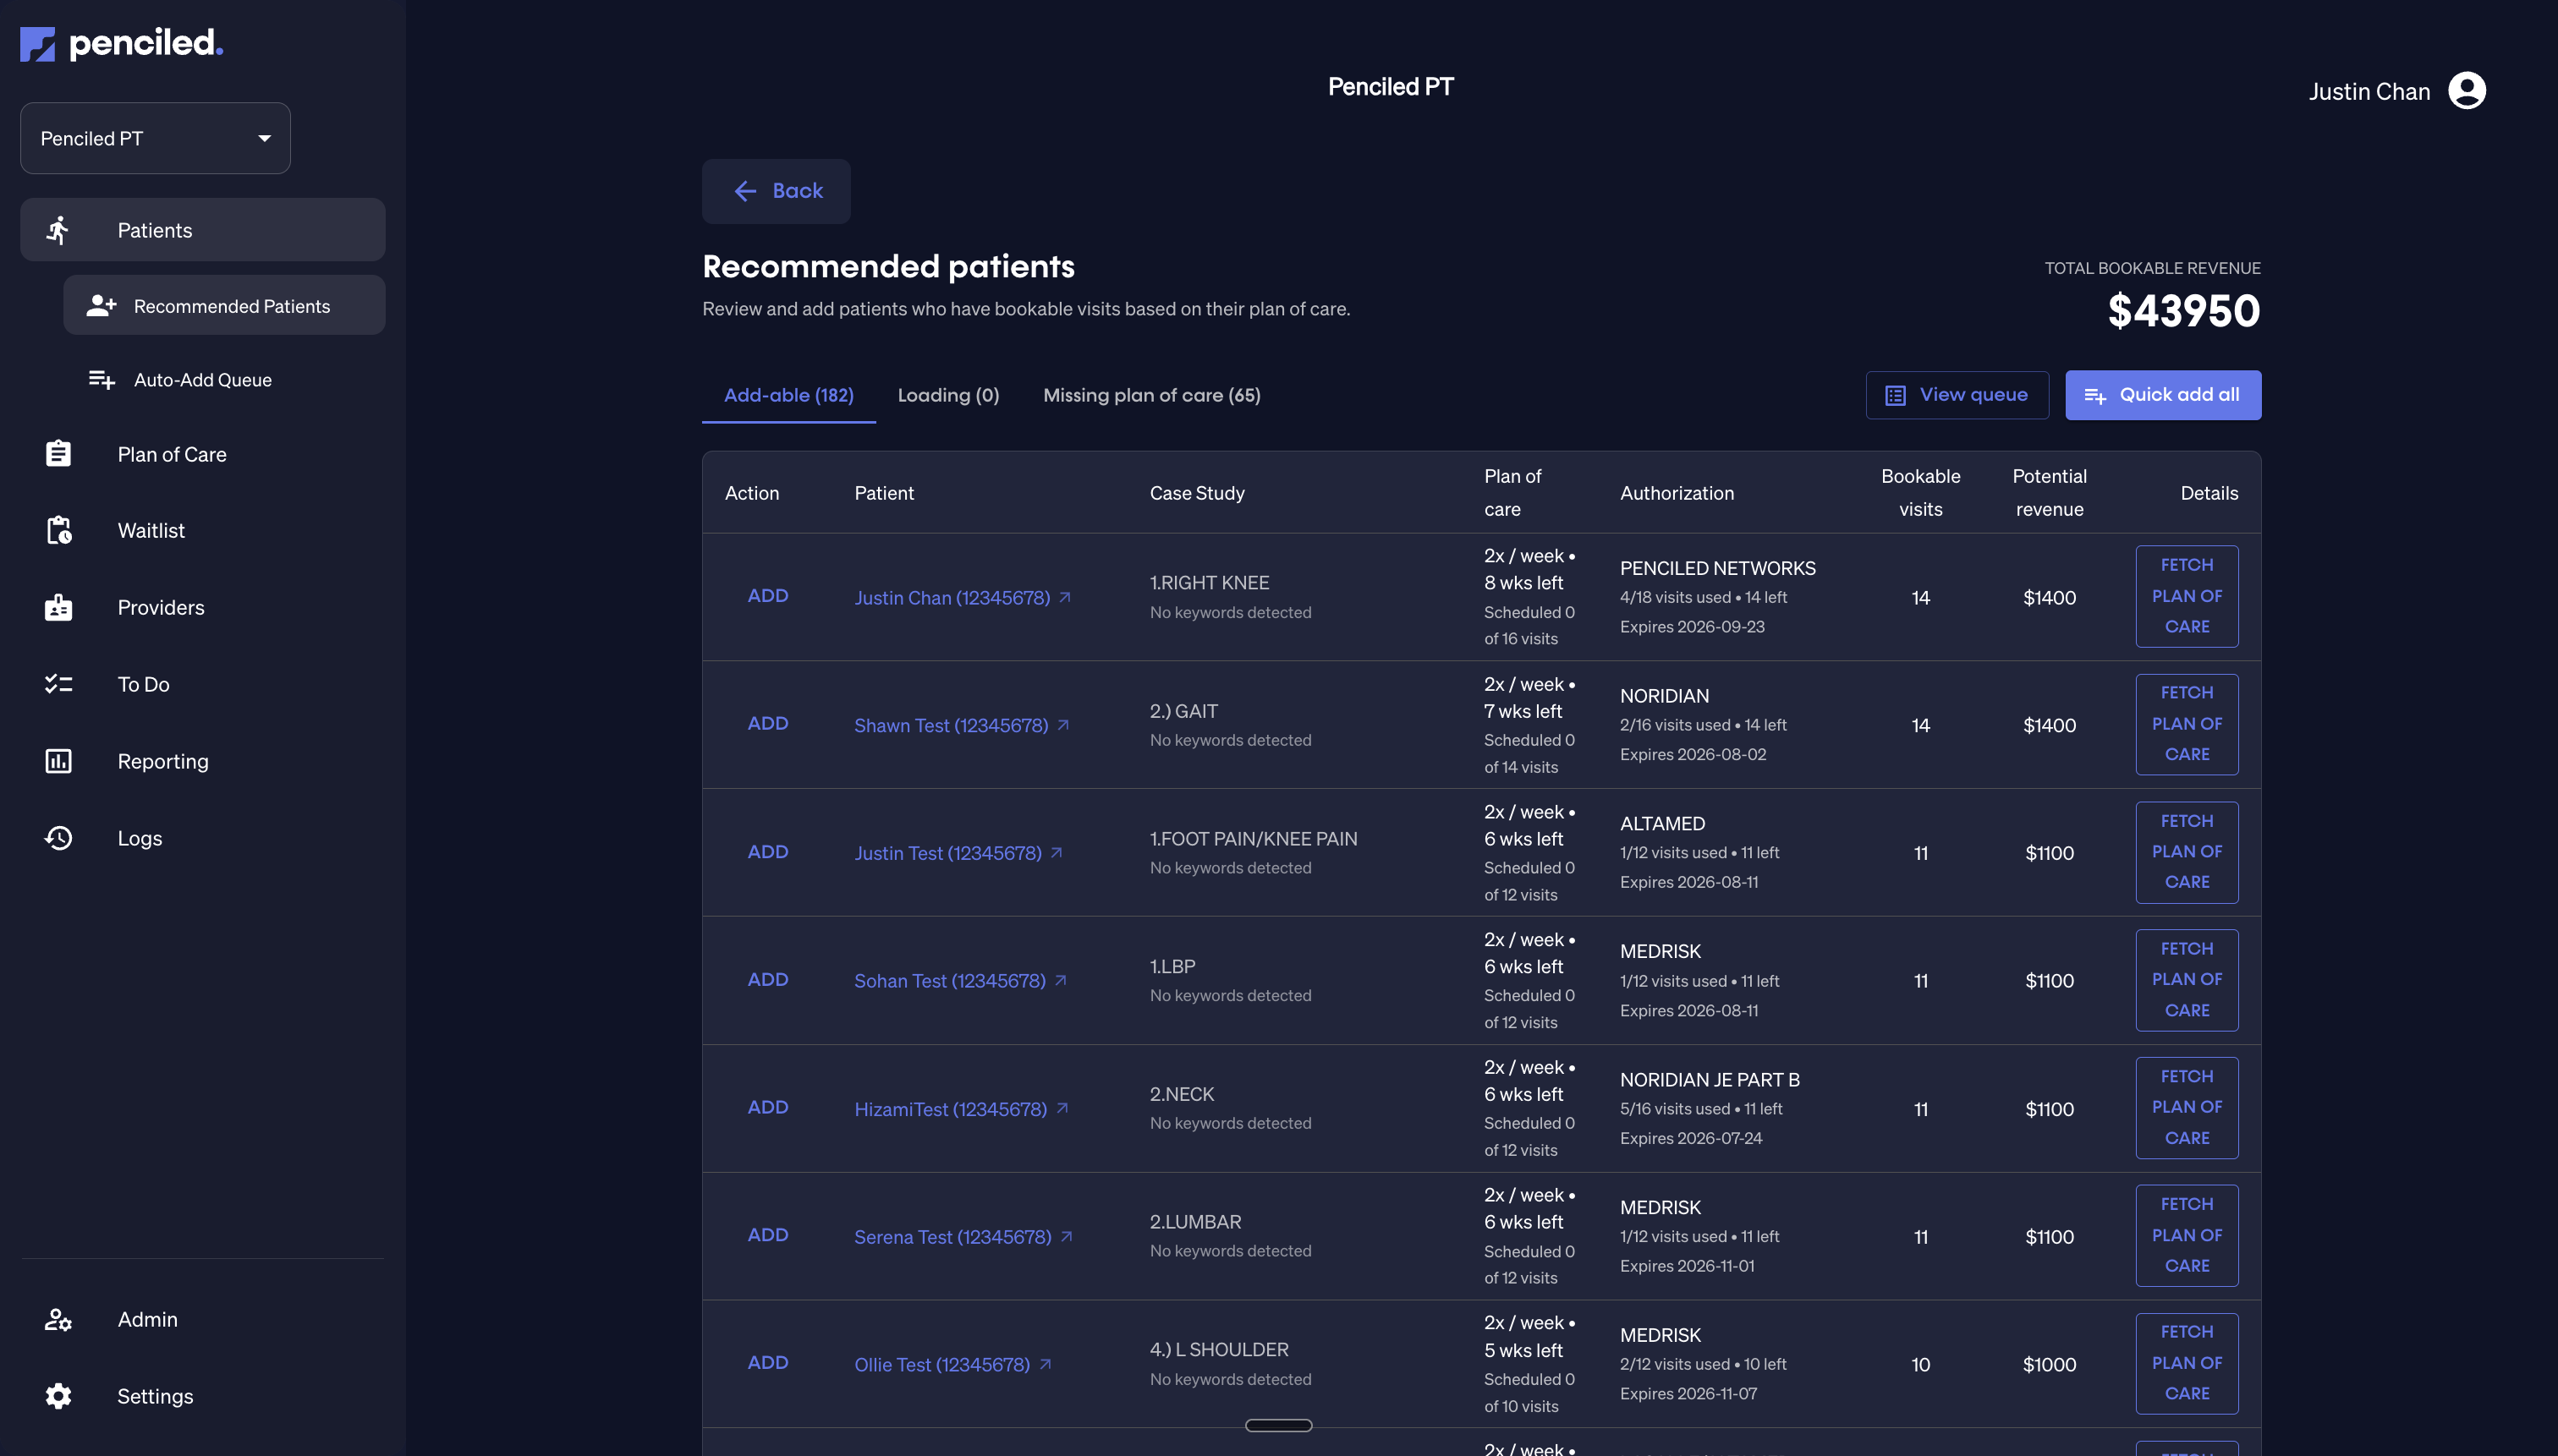The width and height of the screenshot is (2558, 1456).
Task: Click ADD for Shawn Test
Action: [x=767, y=724]
